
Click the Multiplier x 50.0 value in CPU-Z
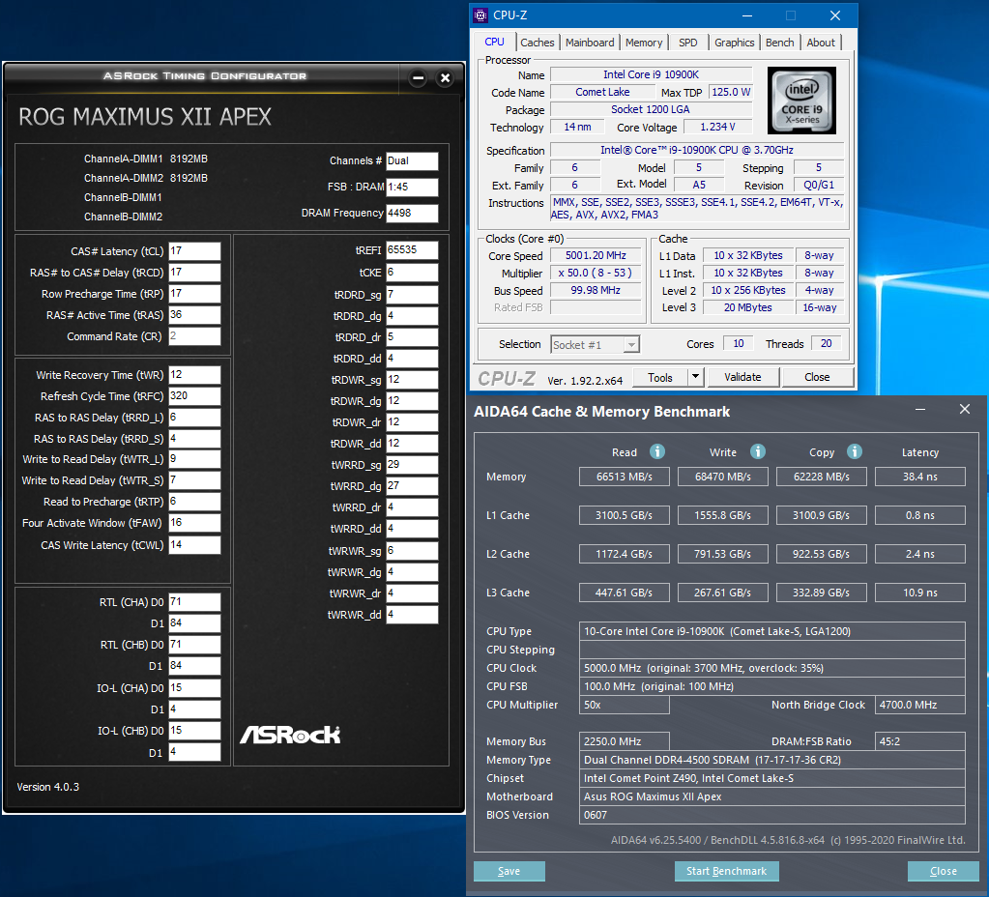coord(596,274)
